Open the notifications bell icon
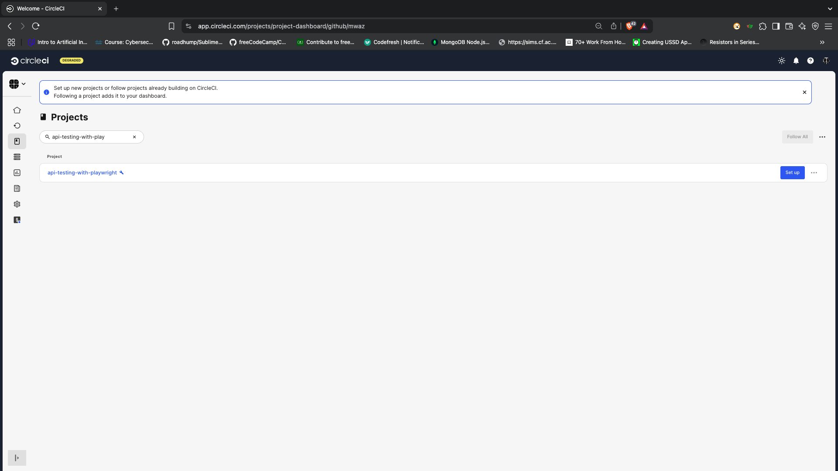The image size is (838, 471). pyautogui.click(x=796, y=61)
